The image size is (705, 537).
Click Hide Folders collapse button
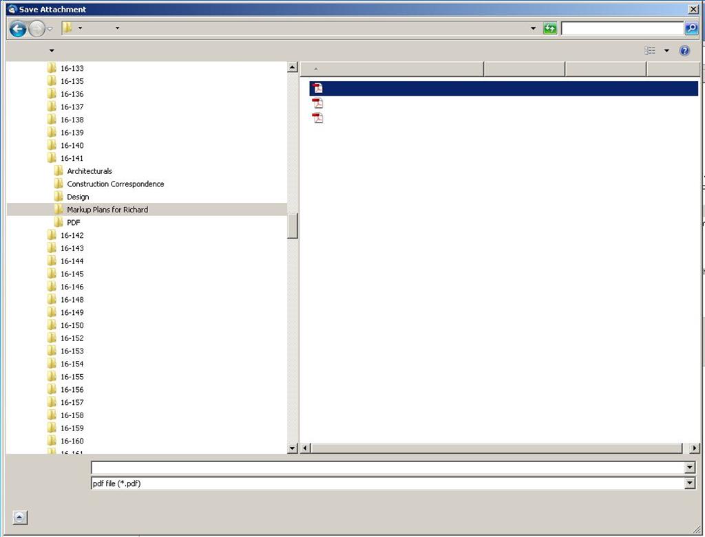coord(20,517)
